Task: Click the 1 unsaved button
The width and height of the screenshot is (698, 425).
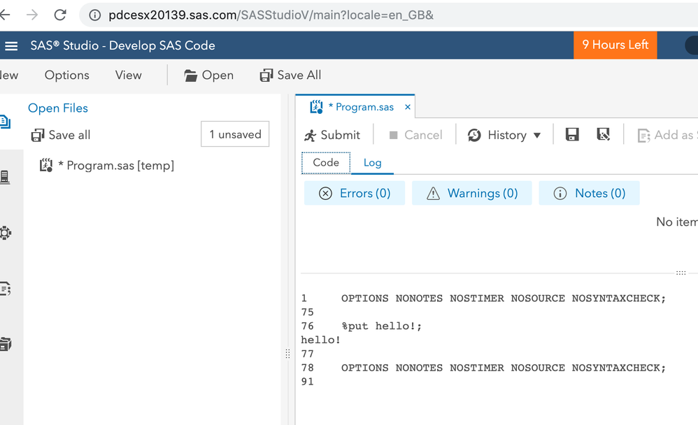Action: (x=235, y=134)
